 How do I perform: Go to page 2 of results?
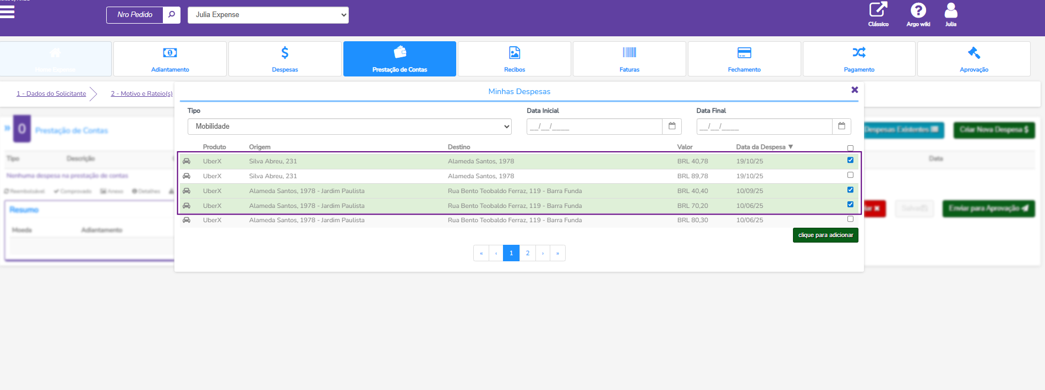[x=527, y=253]
